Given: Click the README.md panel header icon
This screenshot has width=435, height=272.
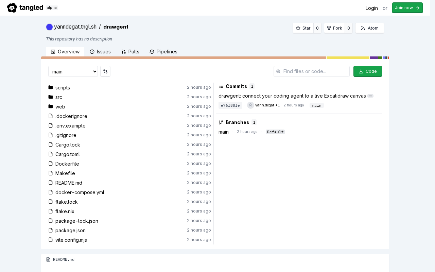Looking at the screenshot, I should (x=48, y=259).
